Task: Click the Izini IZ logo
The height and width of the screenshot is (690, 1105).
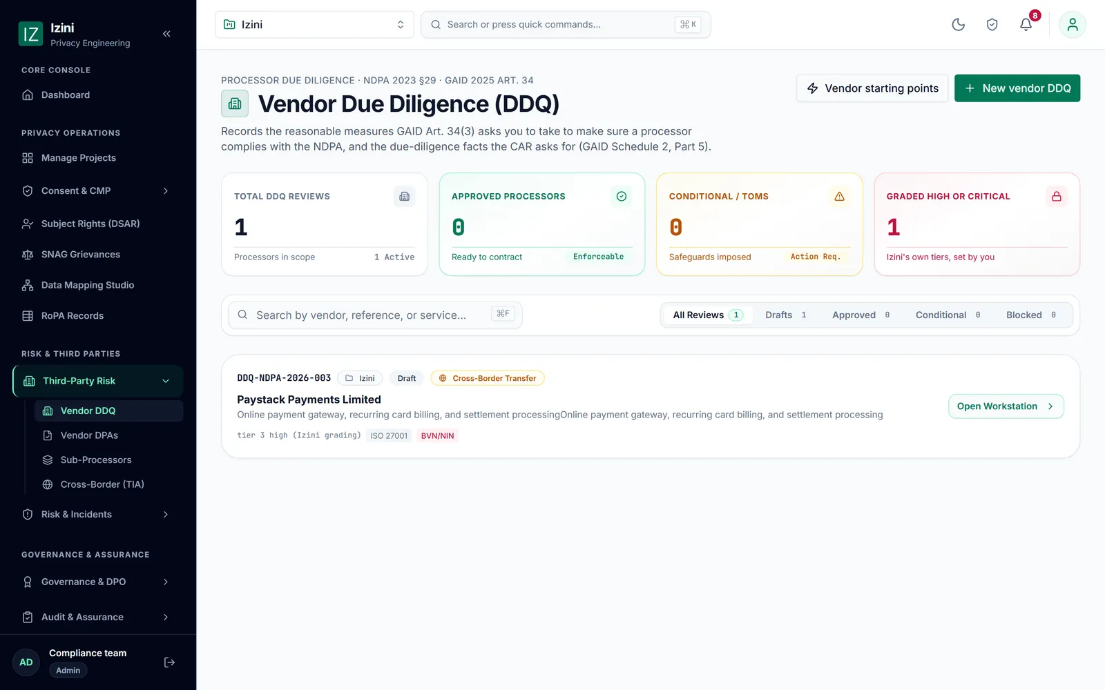Action: click(x=30, y=34)
